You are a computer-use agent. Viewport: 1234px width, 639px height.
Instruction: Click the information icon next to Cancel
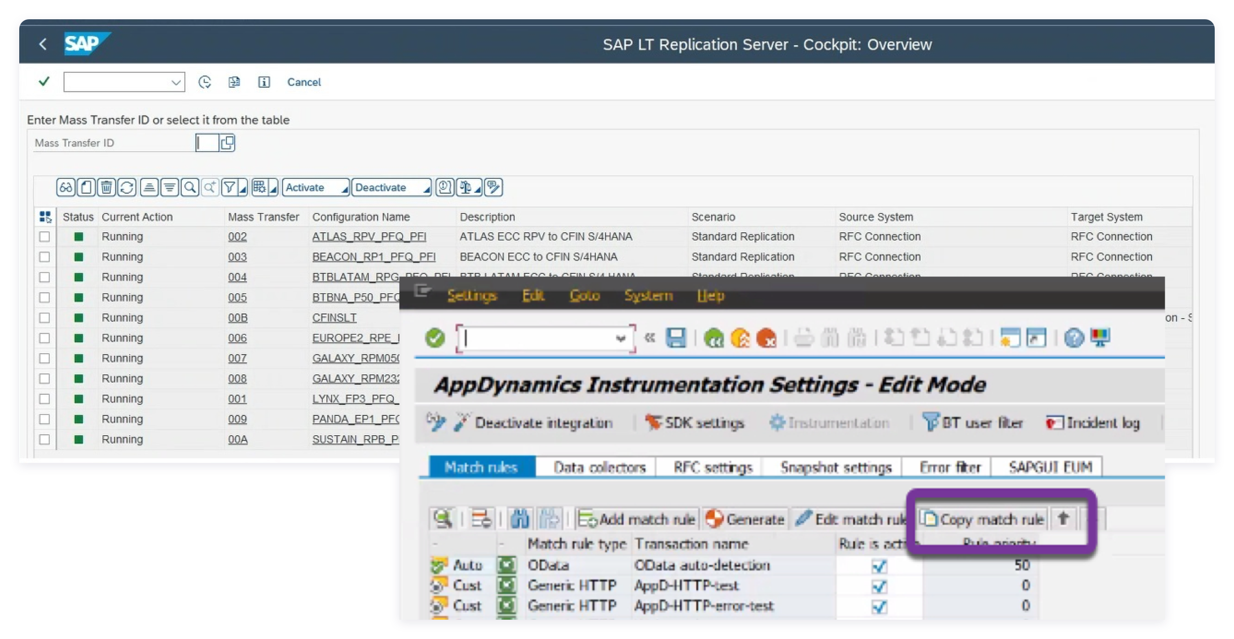(264, 82)
